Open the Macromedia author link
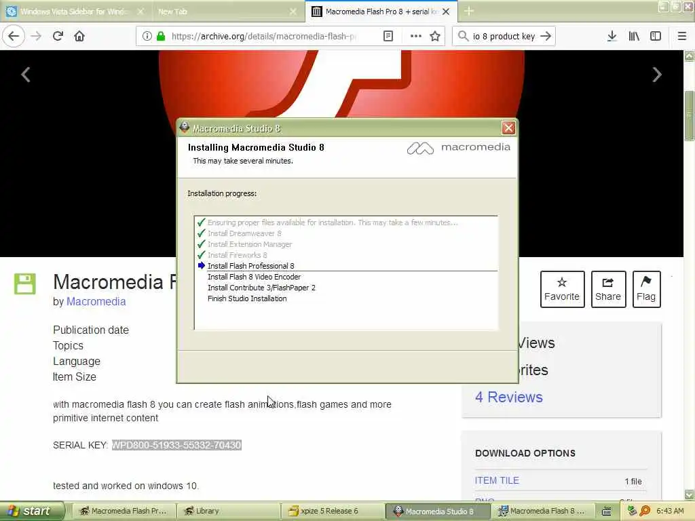 point(96,302)
